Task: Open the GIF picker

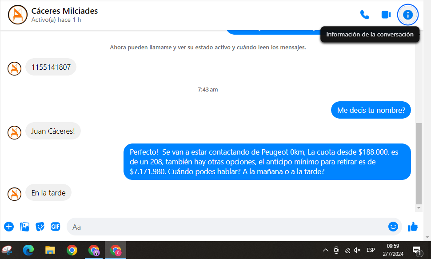Action: 55,227
